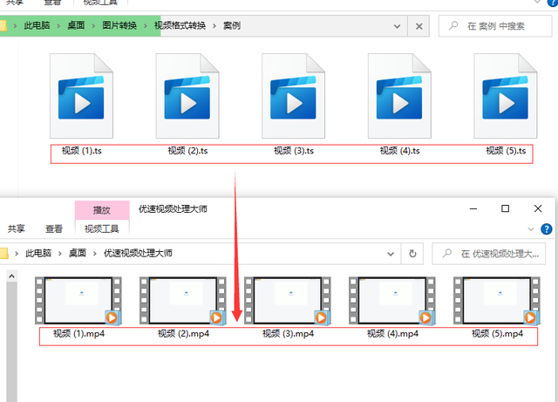Open the 共享 tab in lower window

17,228
